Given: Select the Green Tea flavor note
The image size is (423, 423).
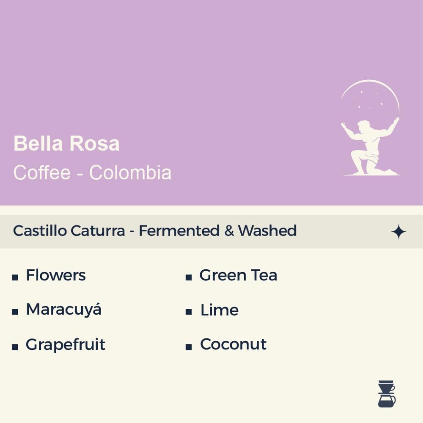Looking at the screenshot, I should coord(238,275).
